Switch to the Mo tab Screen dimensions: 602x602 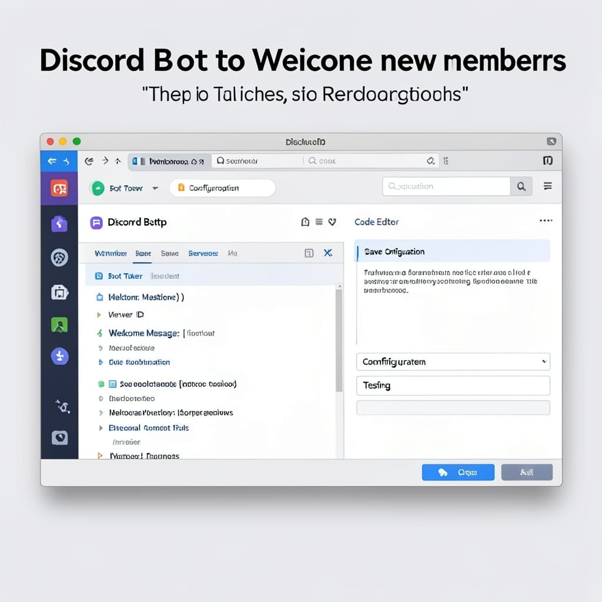tap(232, 253)
